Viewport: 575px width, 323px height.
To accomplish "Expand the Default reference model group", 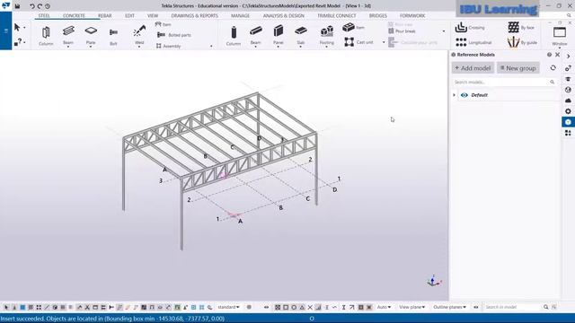I will pos(455,95).
